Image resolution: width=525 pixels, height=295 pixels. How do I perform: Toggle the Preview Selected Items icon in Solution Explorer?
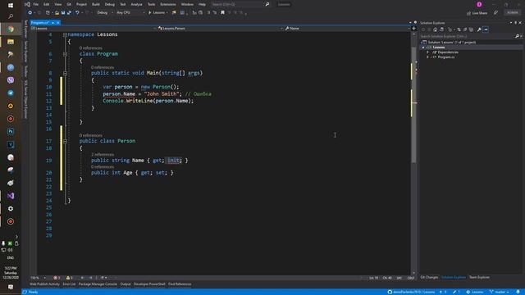pyautogui.click(x=486, y=29)
